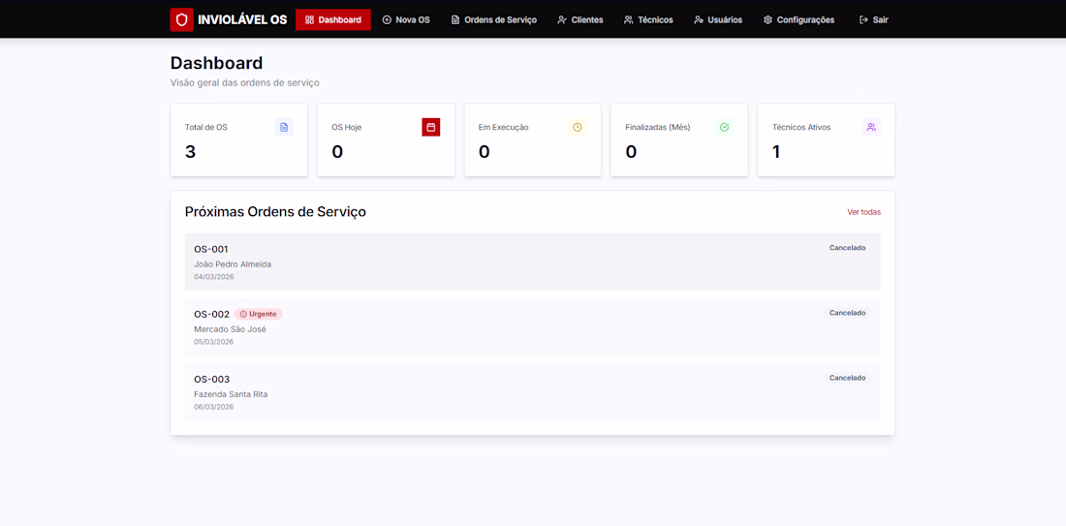Click the Cancelado badge on OS-002
This screenshot has width=1066, height=526.
tap(847, 313)
